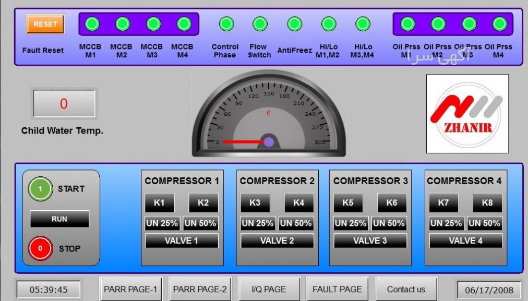Open PARR PAGE-1

130,289
